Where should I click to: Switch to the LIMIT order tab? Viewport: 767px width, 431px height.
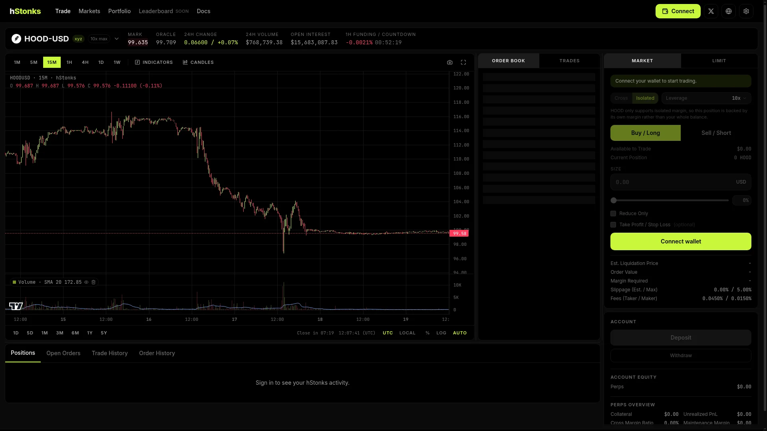pos(719,61)
